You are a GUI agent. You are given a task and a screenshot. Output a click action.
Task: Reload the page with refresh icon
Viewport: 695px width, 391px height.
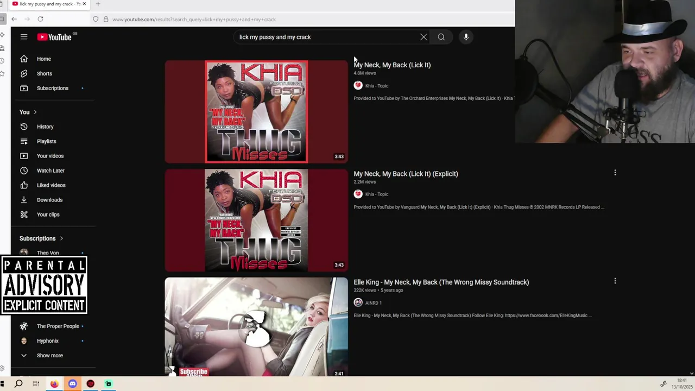point(40,19)
